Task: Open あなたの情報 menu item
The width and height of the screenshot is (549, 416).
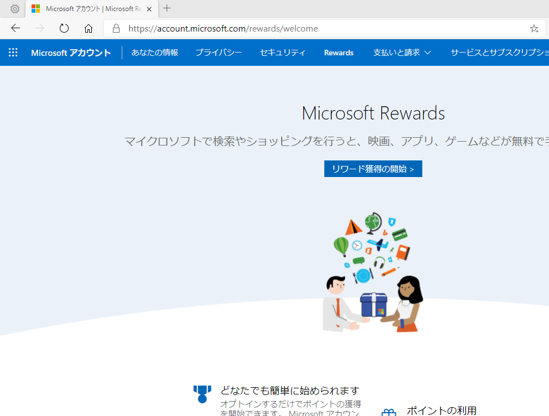Action: point(155,53)
